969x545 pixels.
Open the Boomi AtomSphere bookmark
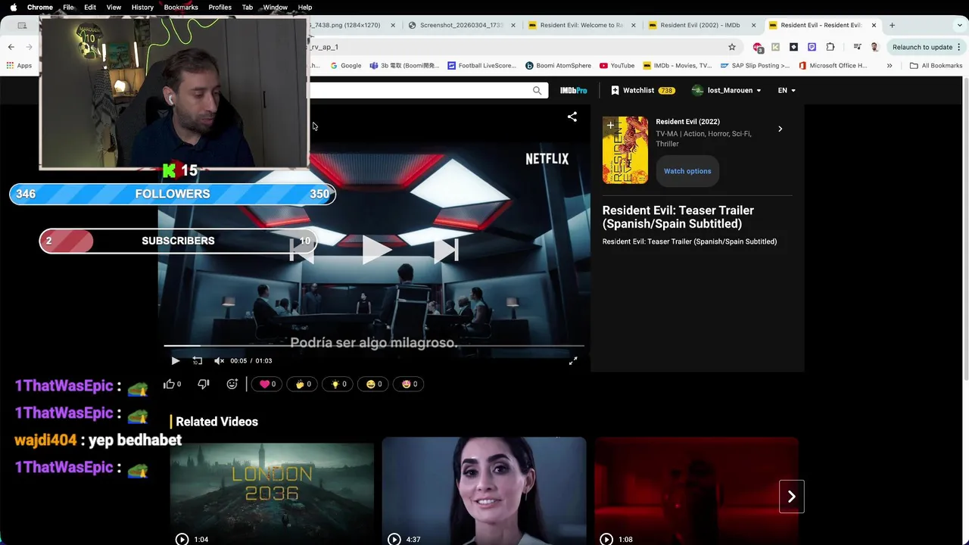click(558, 66)
